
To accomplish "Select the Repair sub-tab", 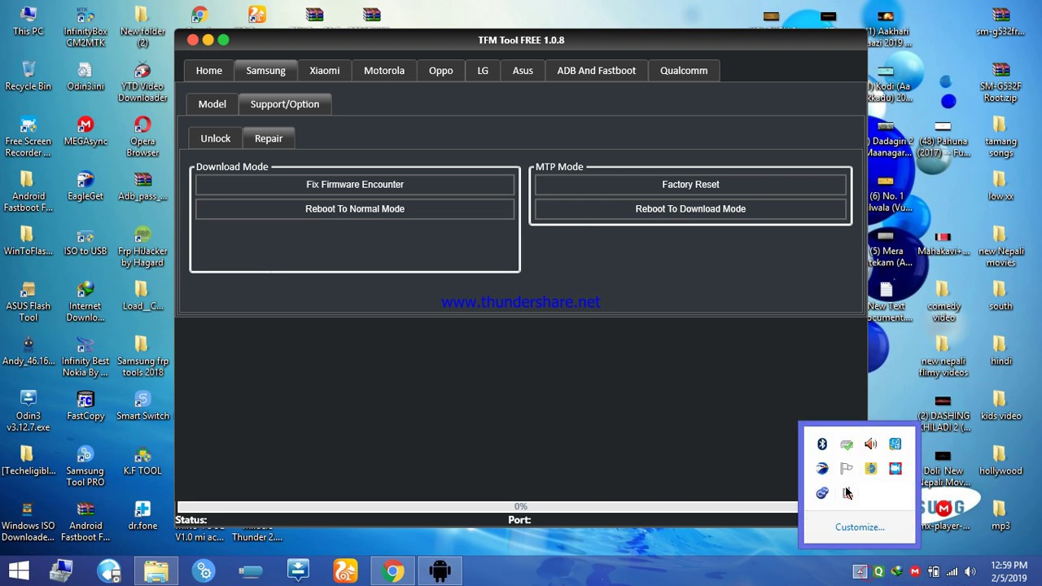I will pyautogui.click(x=269, y=138).
